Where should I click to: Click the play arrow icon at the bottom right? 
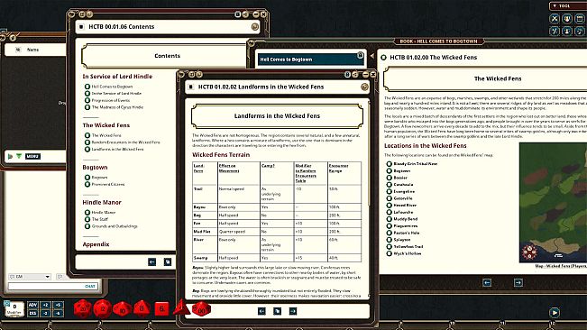pyautogui.click(x=555, y=312)
